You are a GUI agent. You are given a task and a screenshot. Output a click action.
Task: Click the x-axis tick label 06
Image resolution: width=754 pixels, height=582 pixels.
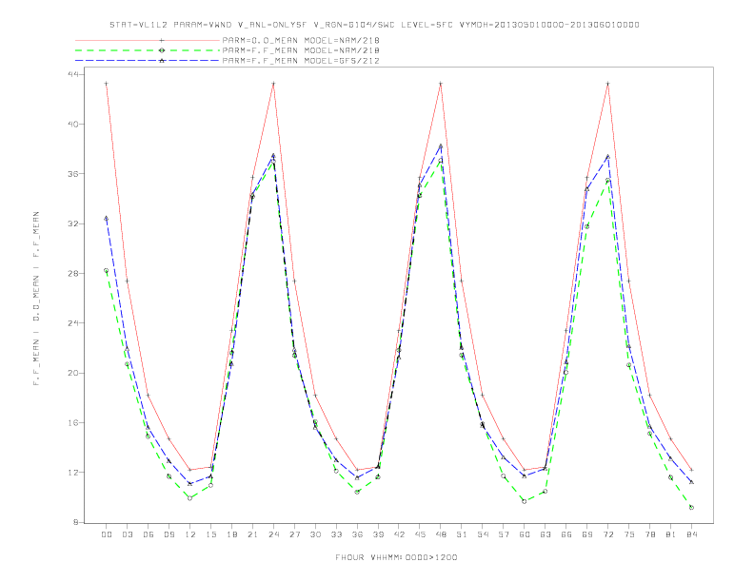pos(149,534)
